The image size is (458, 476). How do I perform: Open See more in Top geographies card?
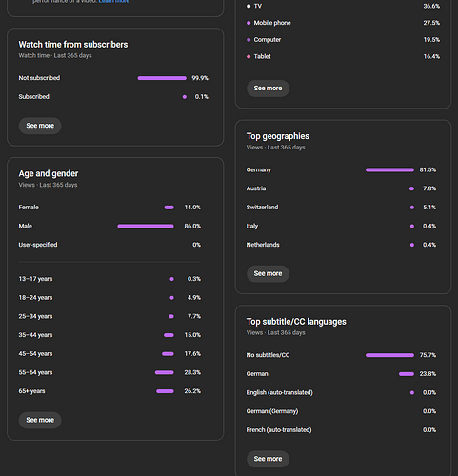point(268,273)
